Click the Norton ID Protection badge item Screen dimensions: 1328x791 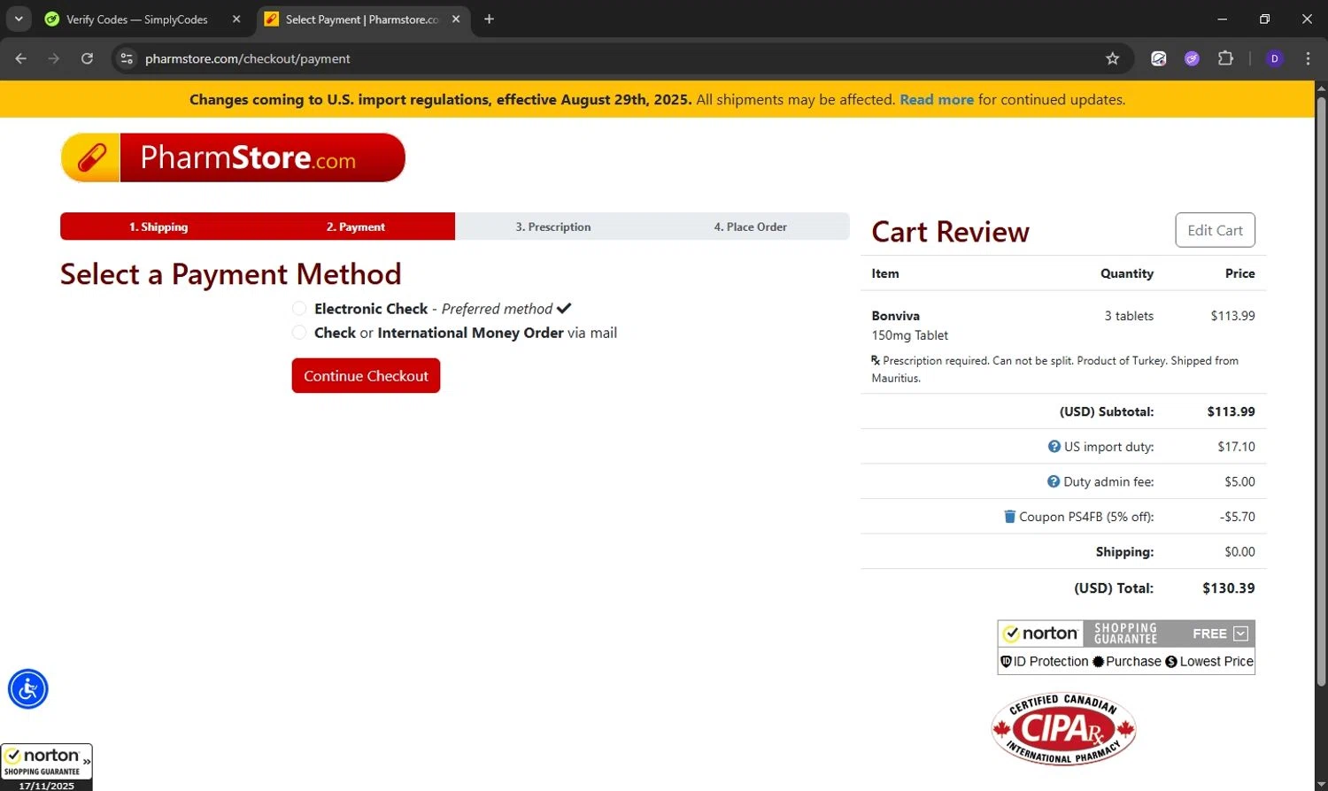(x=1045, y=662)
